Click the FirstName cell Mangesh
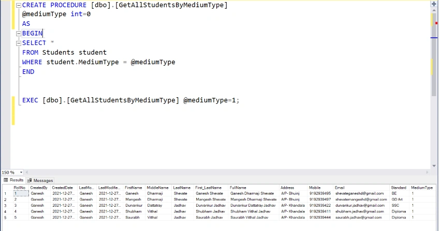 [x=133, y=199]
